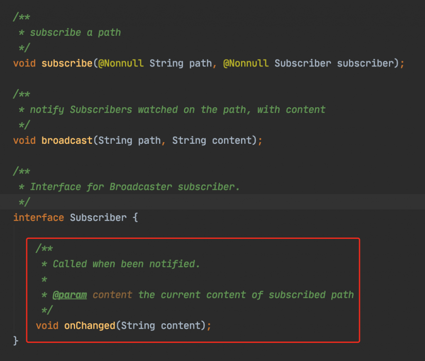Click the Subscriber interface name declaration
The height and width of the screenshot is (361, 425).
coord(98,218)
